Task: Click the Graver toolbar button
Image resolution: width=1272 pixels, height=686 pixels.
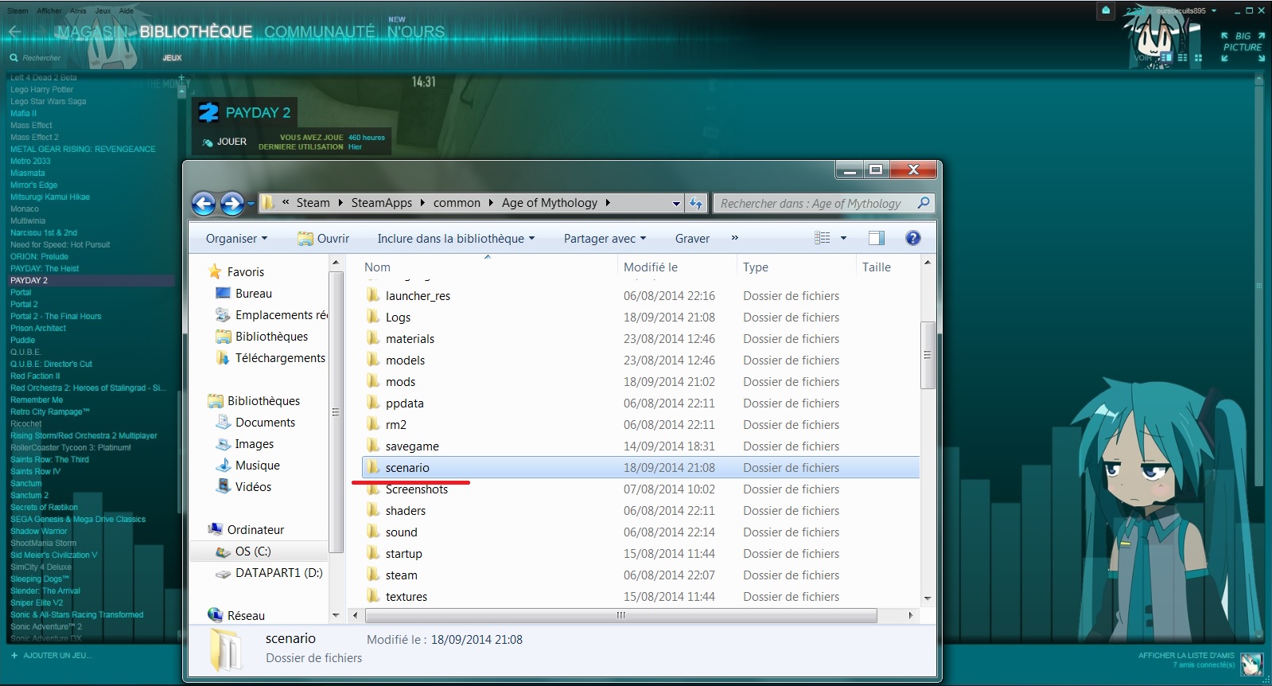Action: (692, 238)
